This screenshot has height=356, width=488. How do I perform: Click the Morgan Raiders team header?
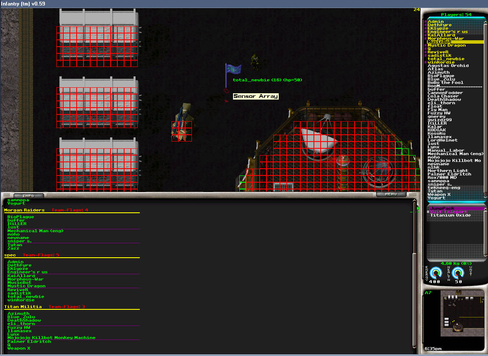click(24, 210)
